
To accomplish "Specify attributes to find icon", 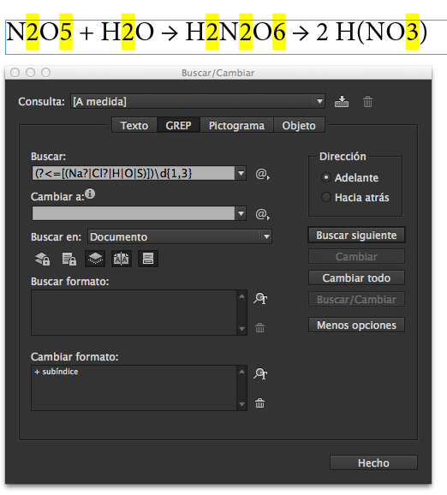I will 260,298.
